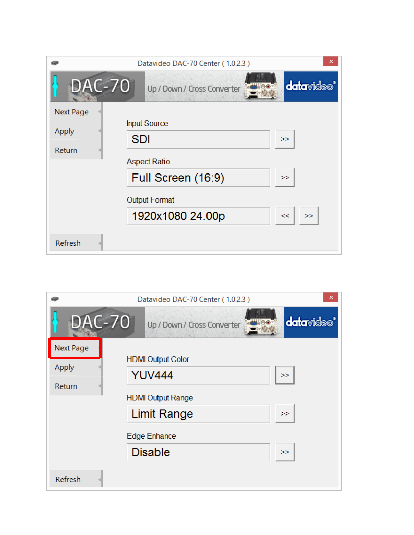
Task: Click the 1920x1080 24.00p Output Format field
Action: click(x=198, y=216)
